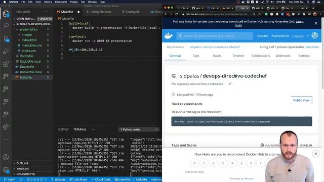The image size is (324, 182).
Task: Open styles.css in the explorer
Action: (x=28, y=51)
